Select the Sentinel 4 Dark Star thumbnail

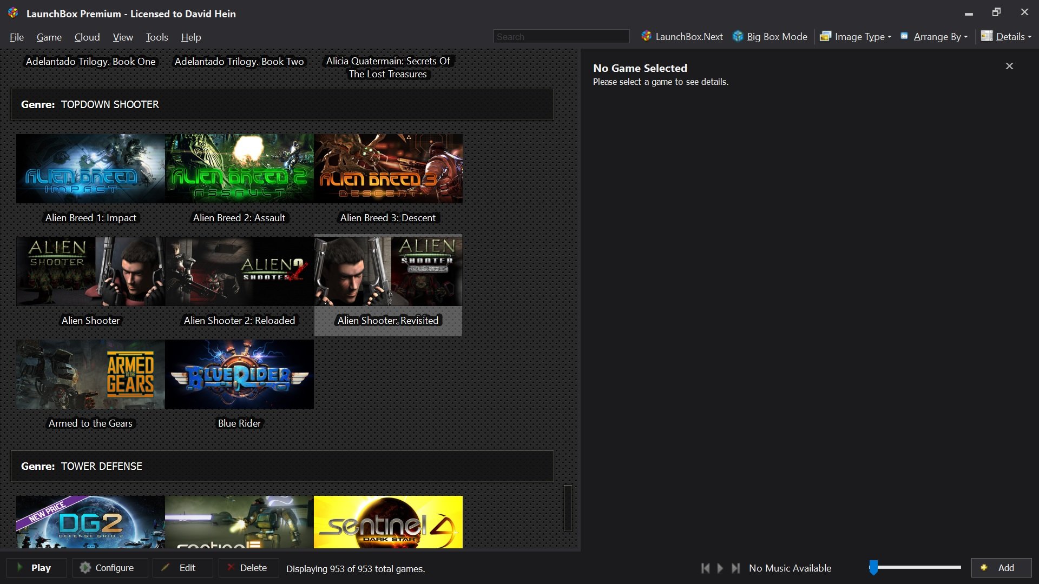click(388, 522)
